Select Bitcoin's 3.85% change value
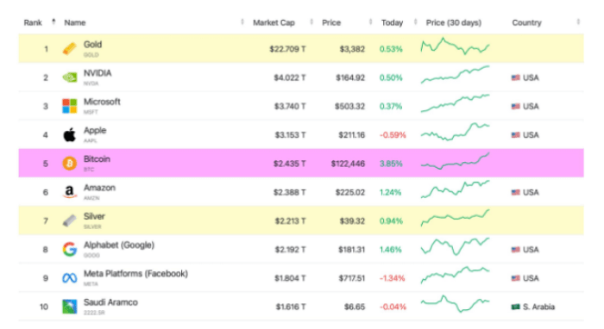Screen dimensions: 604x329 (391, 164)
